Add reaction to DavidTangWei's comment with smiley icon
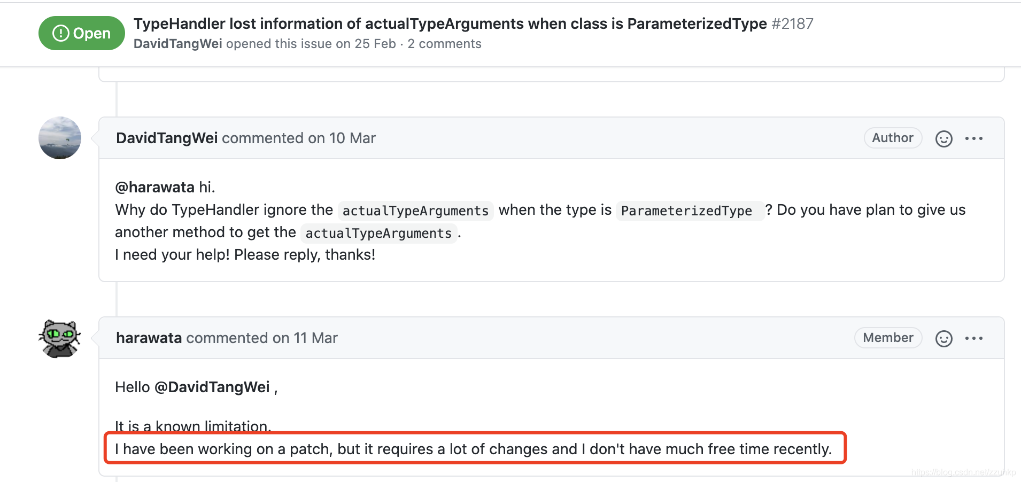1021x482 pixels. pyautogui.click(x=943, y=139)
